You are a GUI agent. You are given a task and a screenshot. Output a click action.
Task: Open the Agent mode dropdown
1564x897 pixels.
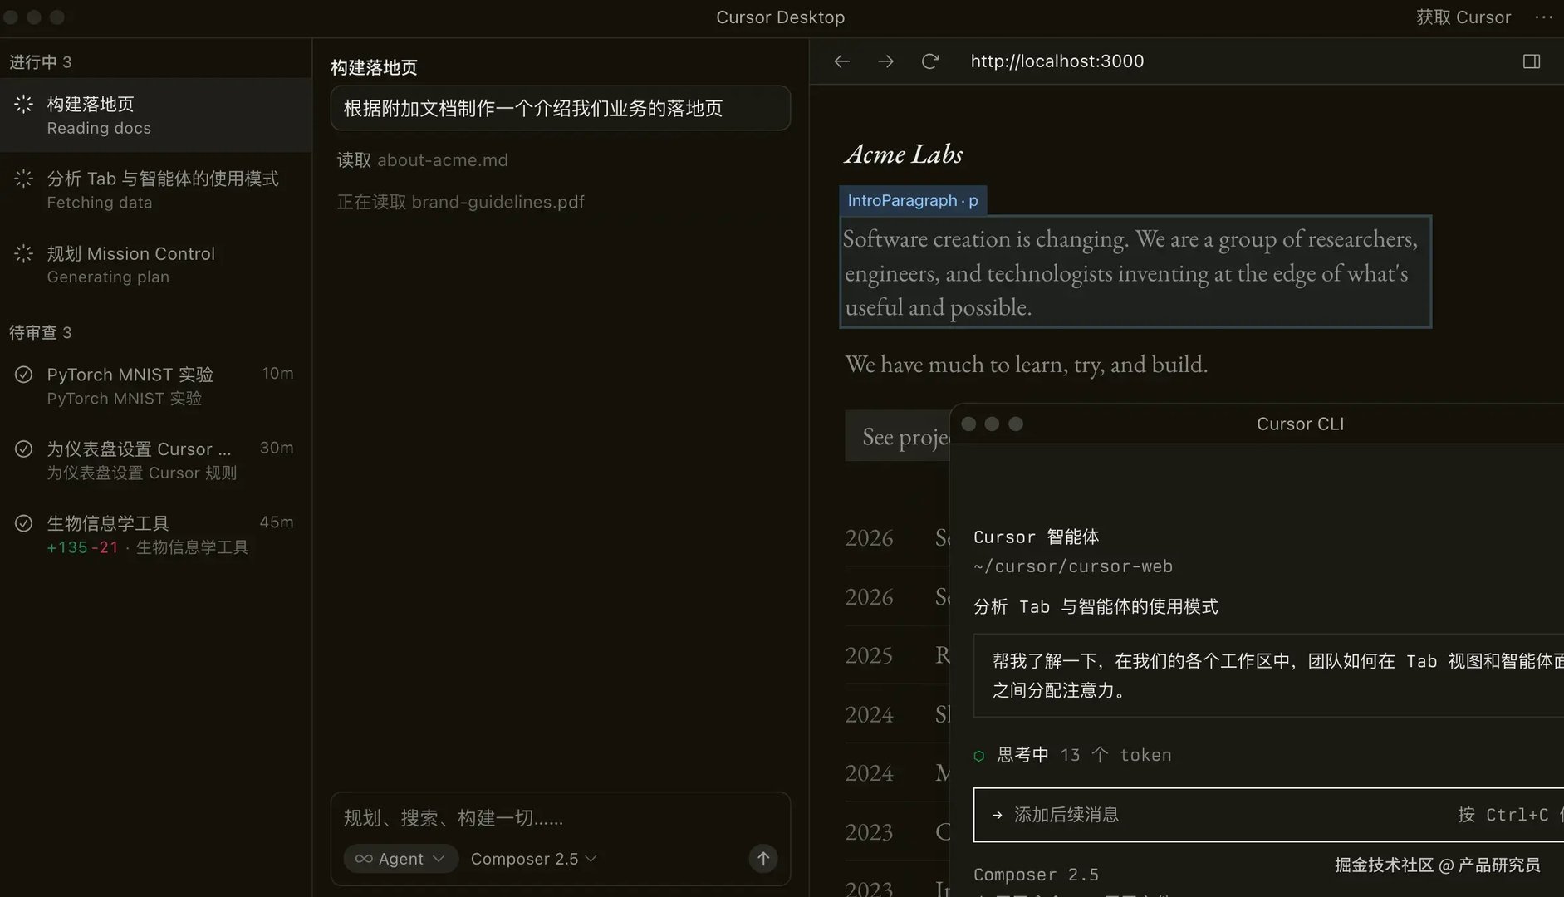pyautogui.click(x=400, y=859)
